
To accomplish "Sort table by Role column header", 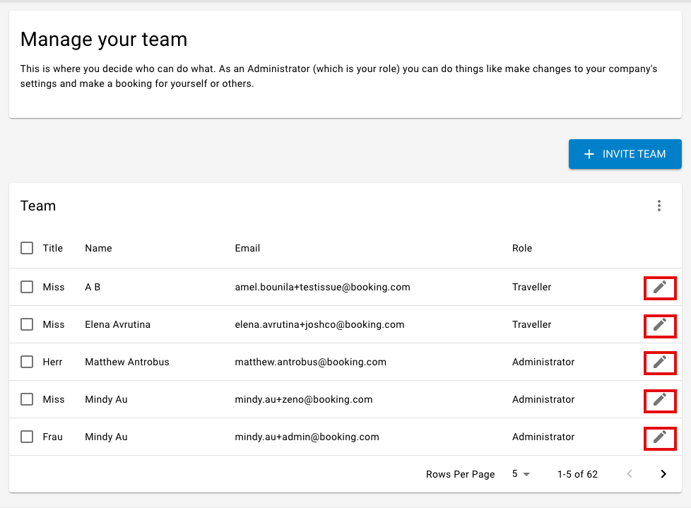I will pyautogui.click(x=521, y=249).
